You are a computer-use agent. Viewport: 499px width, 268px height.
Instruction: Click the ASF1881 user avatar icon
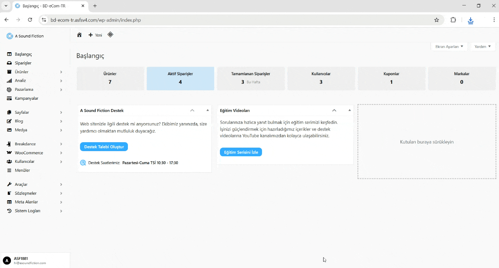[7, 261]
